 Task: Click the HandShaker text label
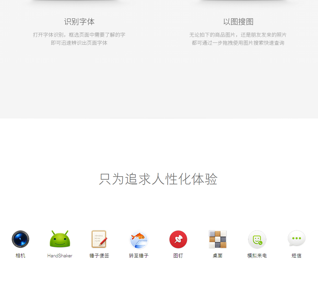pos(60,255)
